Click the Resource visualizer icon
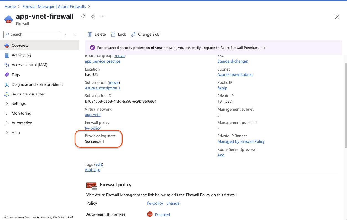This screenshot has width=347, height=220. (7, 94)
